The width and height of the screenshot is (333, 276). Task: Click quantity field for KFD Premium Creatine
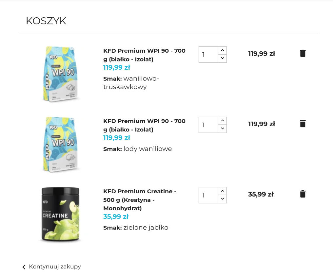(208, 195)
